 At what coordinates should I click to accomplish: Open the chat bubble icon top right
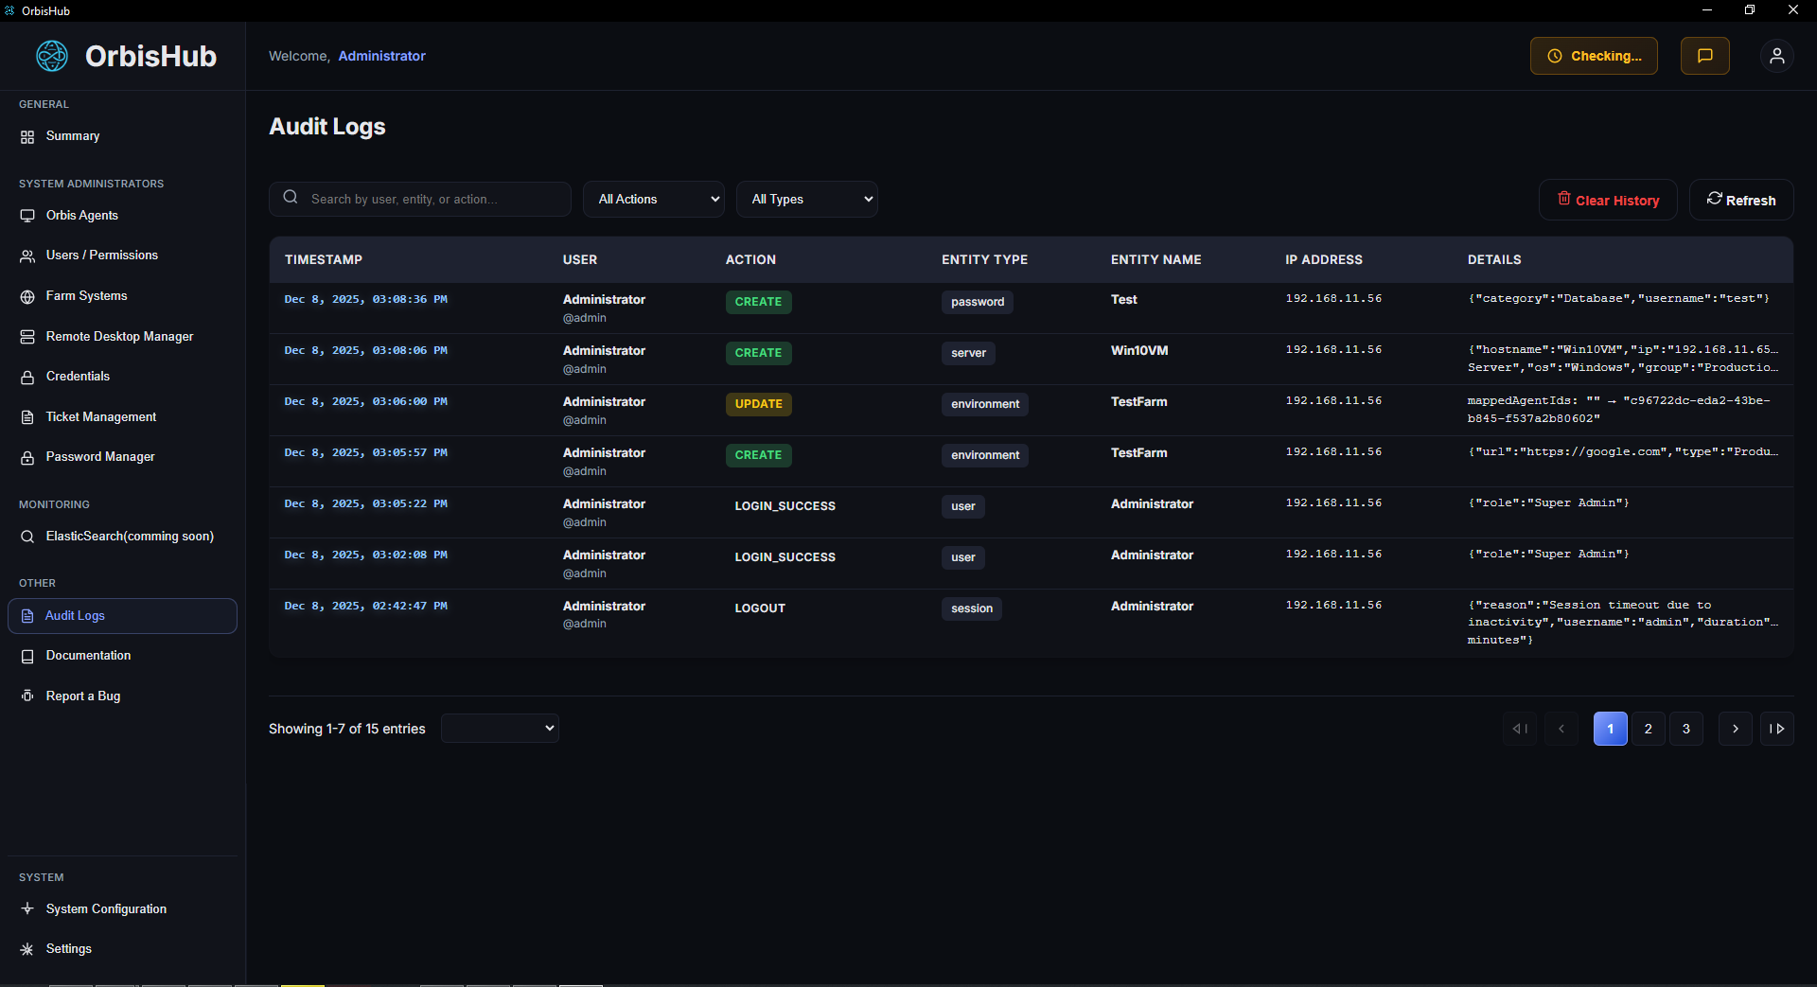pos(1703,55)
